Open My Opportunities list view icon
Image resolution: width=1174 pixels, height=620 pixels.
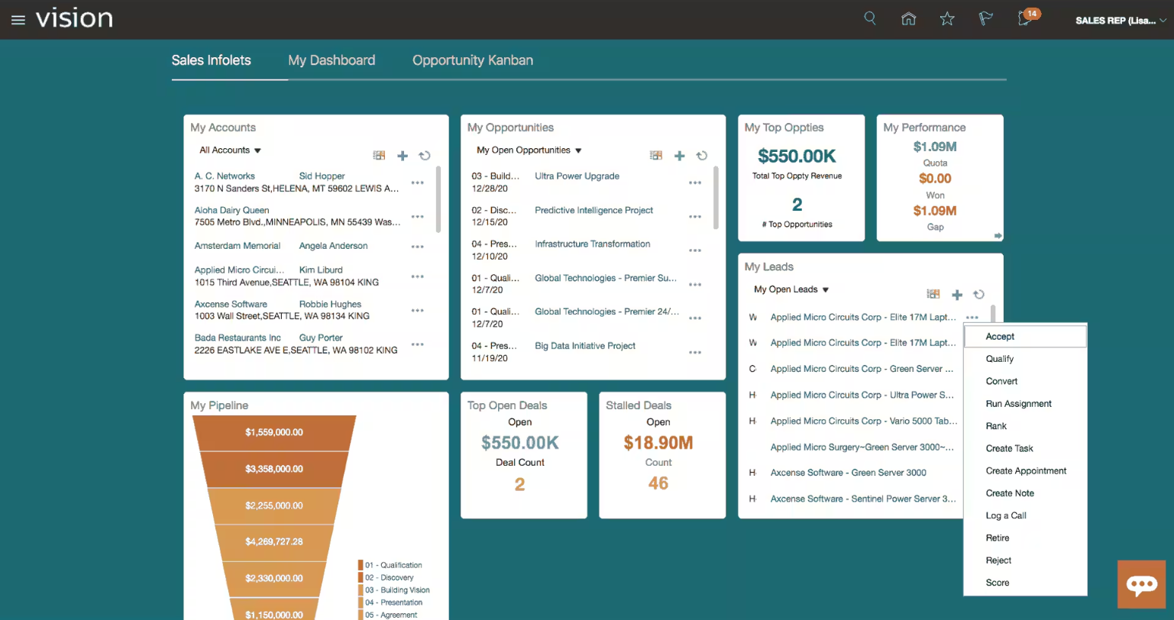656,155
